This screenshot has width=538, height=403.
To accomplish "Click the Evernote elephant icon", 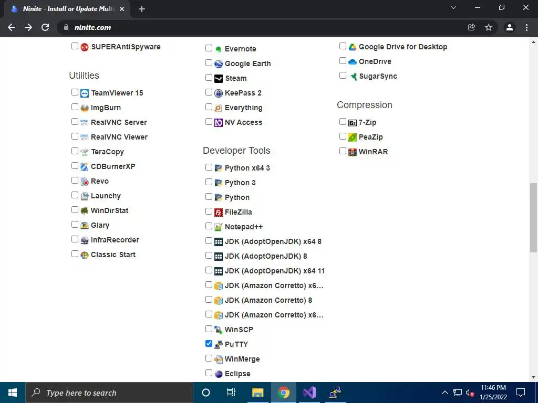I will [219, 49].
